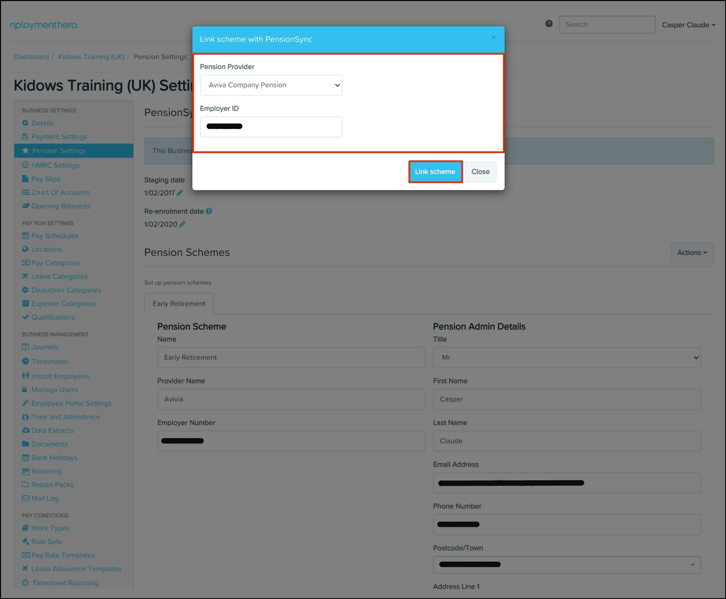726x599 pixels.
Task: Open the Casper Claude user menu
Action: (x=688, y=25)
